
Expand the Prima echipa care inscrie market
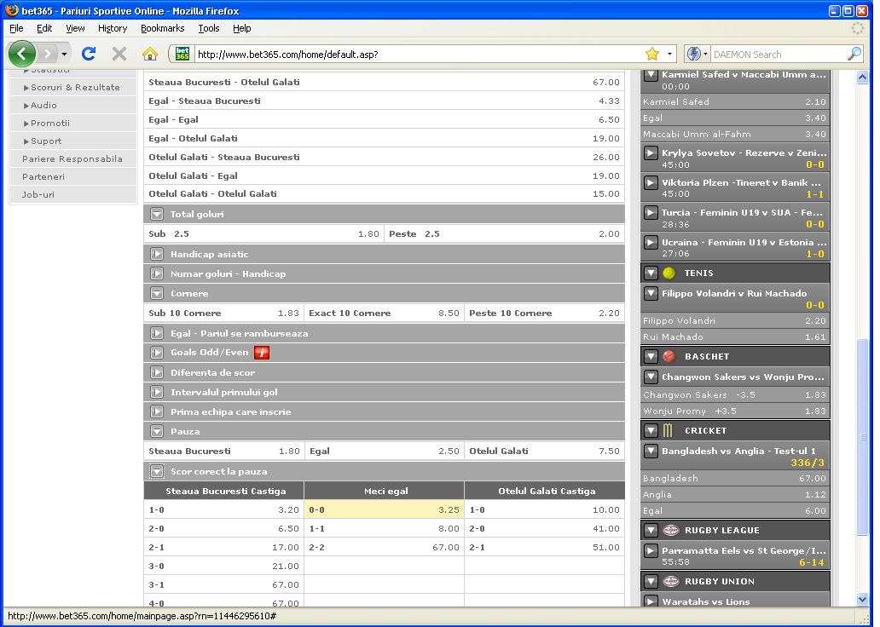157,411
